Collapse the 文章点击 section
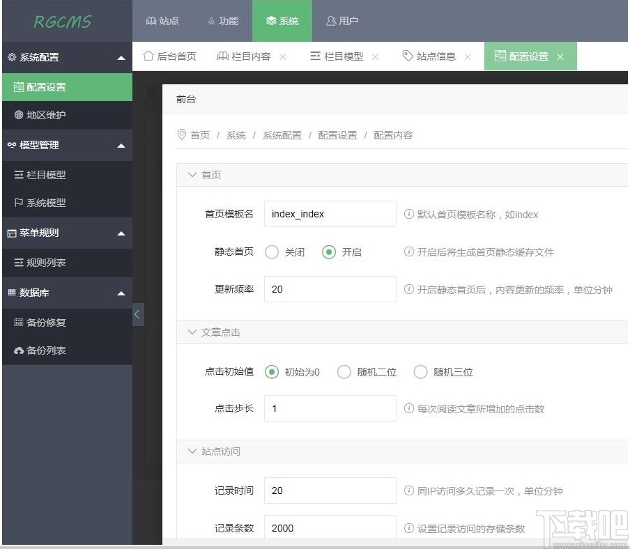The width and height of the screenshot is (630, 549). point(192,332)
